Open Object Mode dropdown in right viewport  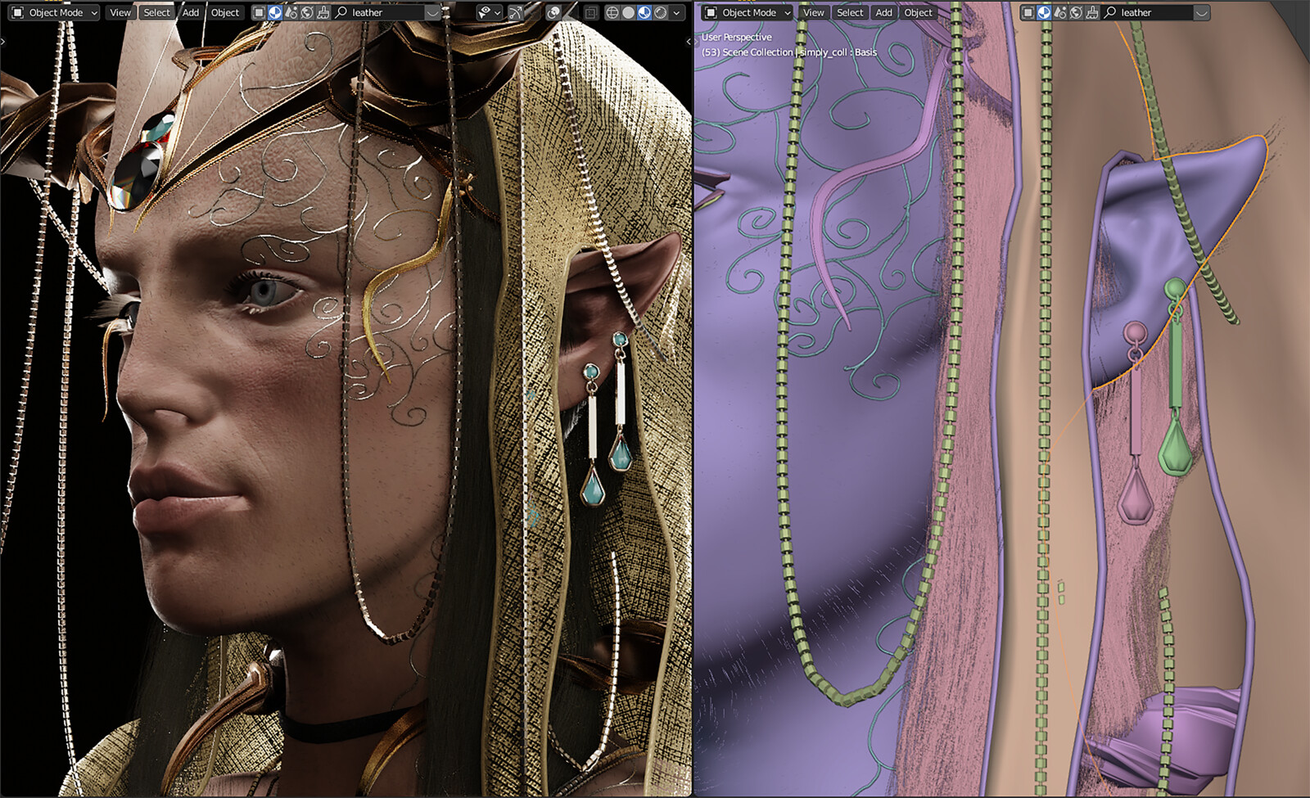pyautogui.click(x=747, y=12)
